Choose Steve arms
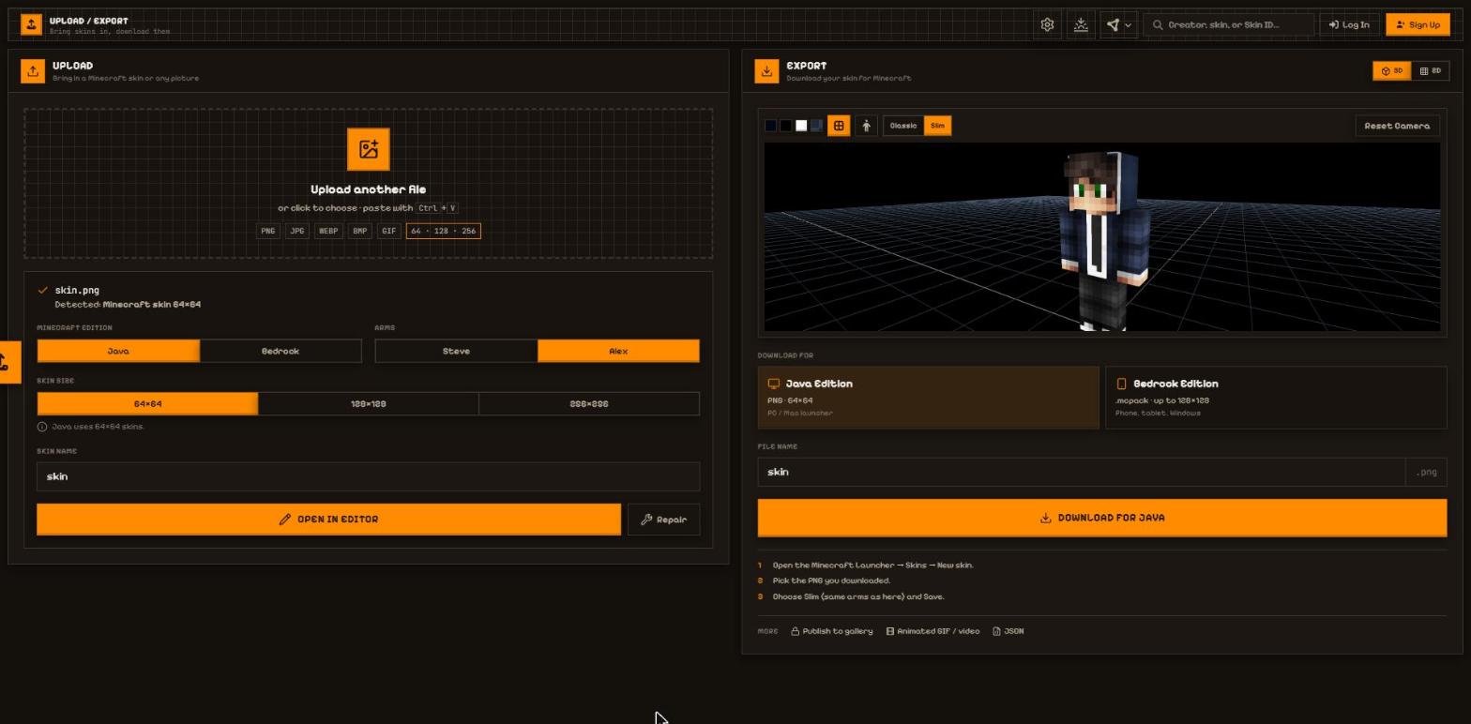1471x724 pixels. [x=456, y=351]
